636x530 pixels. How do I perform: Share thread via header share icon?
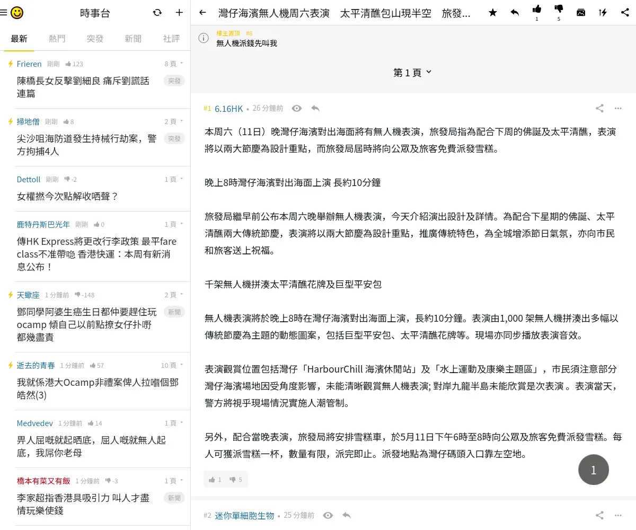tap(625, 13)
